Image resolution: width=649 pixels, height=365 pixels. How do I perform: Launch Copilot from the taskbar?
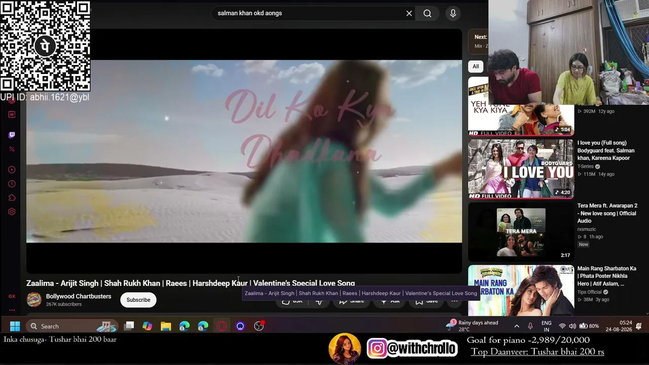tap(147, 326)
